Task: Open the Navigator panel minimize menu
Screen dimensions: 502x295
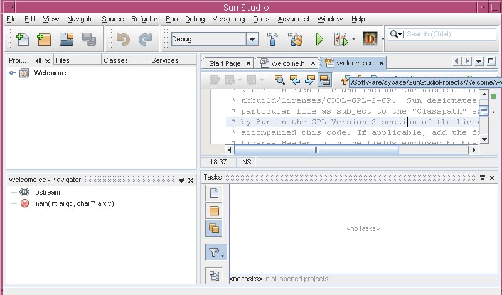Action: click(x=181, y=180)
